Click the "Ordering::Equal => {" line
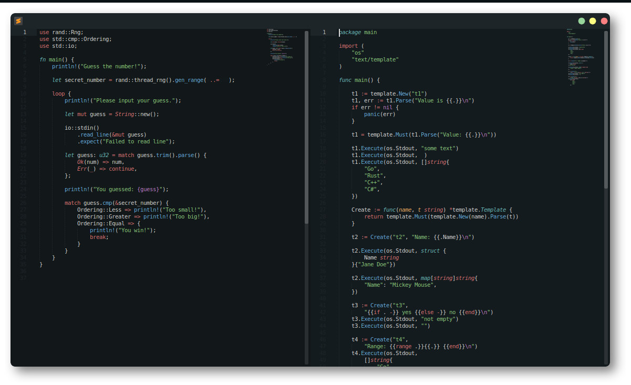 coord(109,223)
